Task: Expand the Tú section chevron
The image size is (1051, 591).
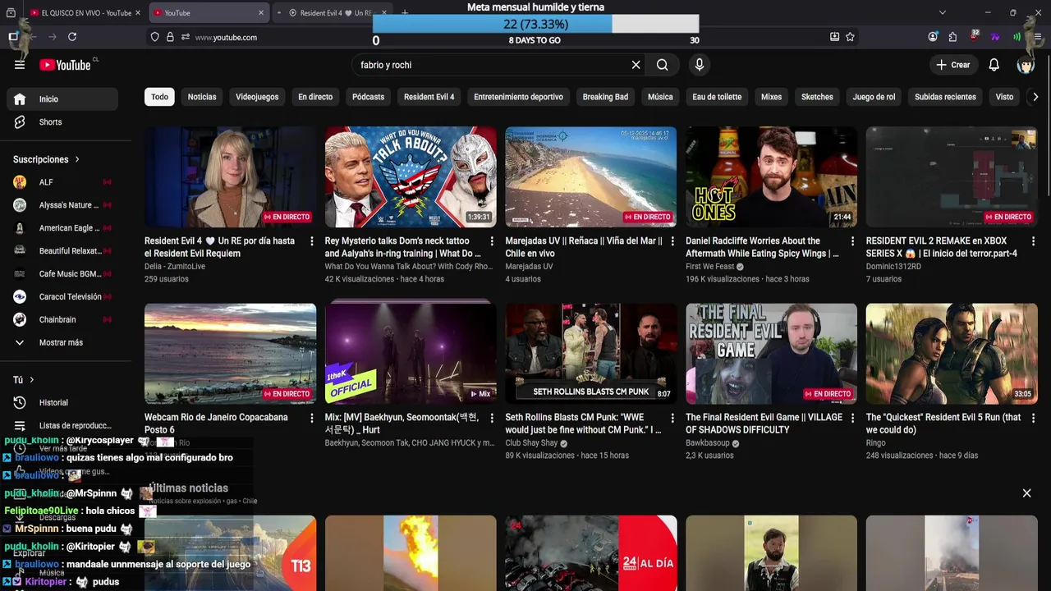Action: [32, 380]
